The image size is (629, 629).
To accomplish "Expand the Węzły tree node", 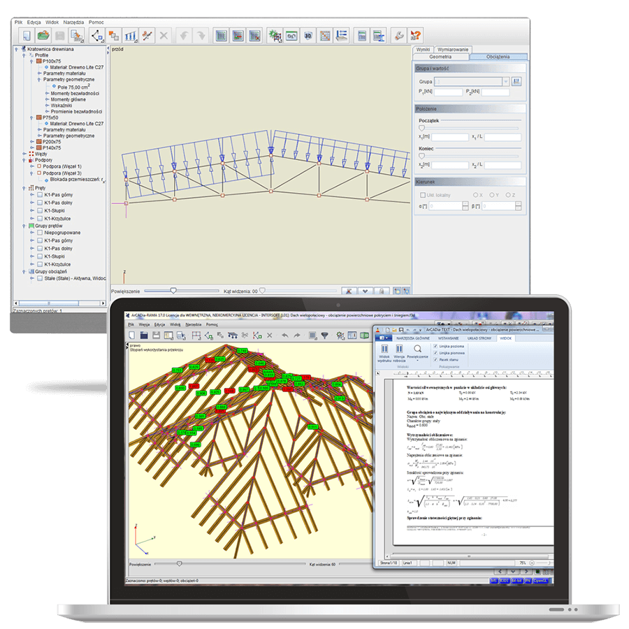I will pyautogui.click(x=24, y=154).
